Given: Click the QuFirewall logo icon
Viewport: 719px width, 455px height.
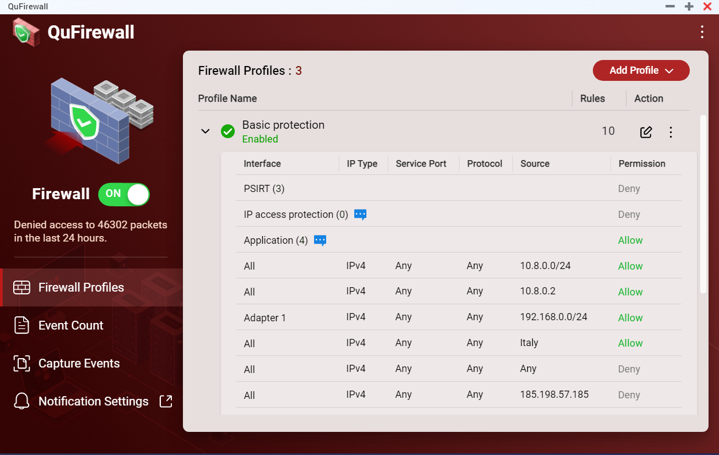Looking at the screenshot, I should point(26,32).
